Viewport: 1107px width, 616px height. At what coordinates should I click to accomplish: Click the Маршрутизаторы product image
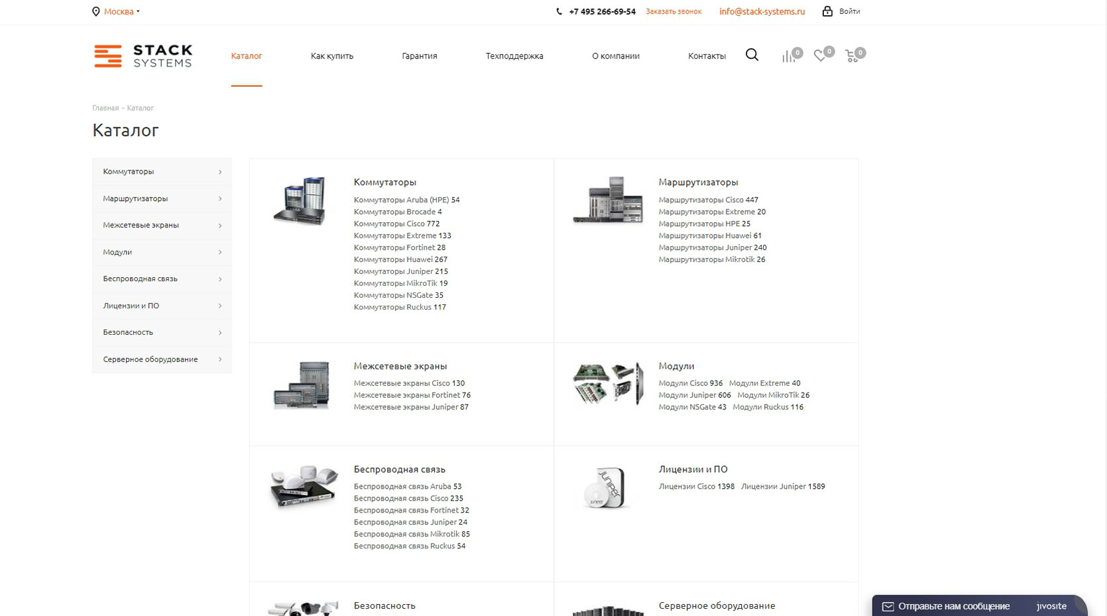[x=608, y=200]
